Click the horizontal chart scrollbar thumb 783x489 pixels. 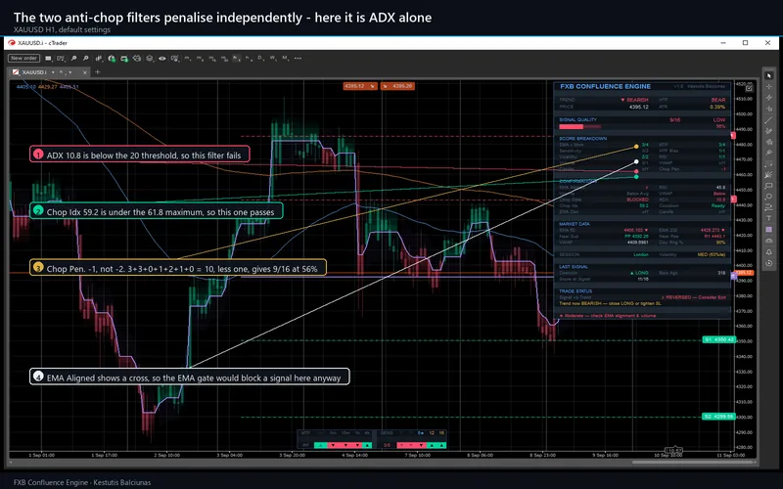point(693,462)
